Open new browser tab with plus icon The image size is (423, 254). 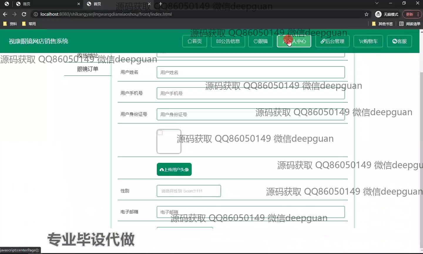coord(160,4)
